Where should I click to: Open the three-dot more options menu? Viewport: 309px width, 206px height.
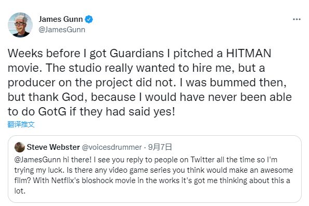297,19
